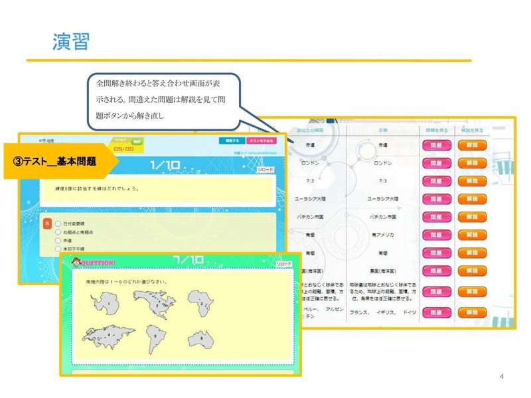Click the pink テストをやめる button
Screen dimensions: 531x398
262,141
